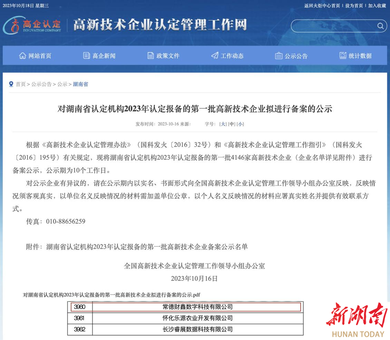Screen dimensions: 390x340
Task: Click the 首页 breadcrumb link
Action: coord(21,84)
